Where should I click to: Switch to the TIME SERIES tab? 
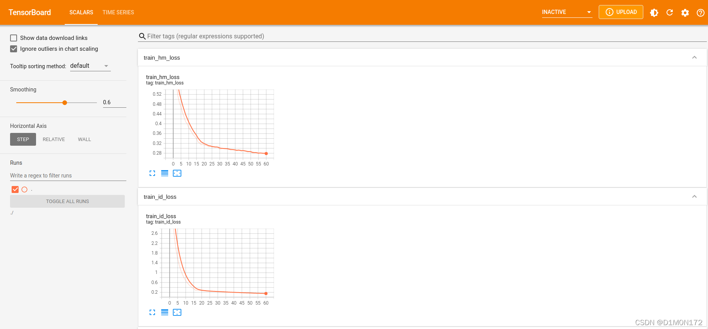tap(118, 12)
